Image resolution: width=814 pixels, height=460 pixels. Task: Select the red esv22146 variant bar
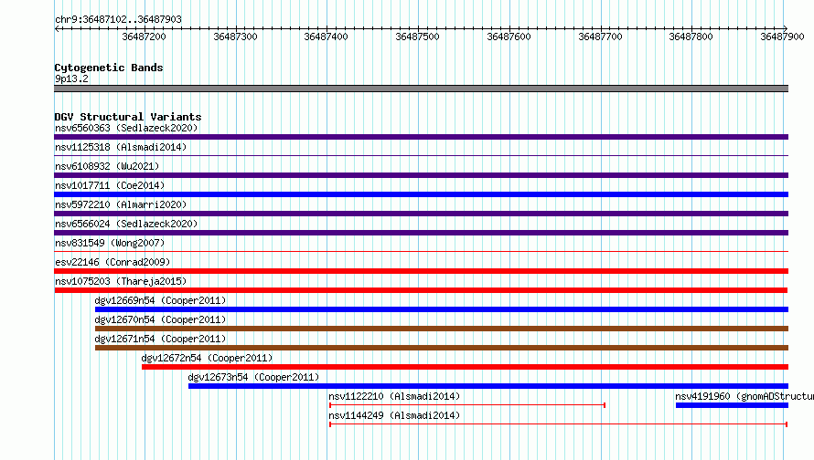(x=421, y=271)
